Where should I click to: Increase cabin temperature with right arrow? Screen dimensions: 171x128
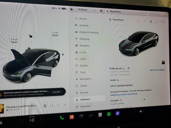tap(40, 119)
